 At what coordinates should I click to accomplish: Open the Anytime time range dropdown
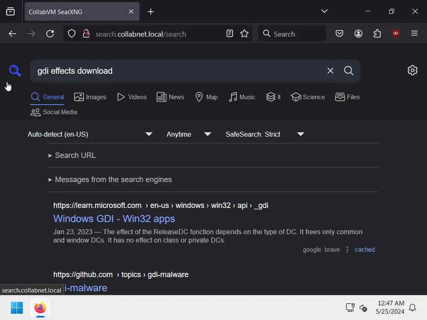click(189, 134)
